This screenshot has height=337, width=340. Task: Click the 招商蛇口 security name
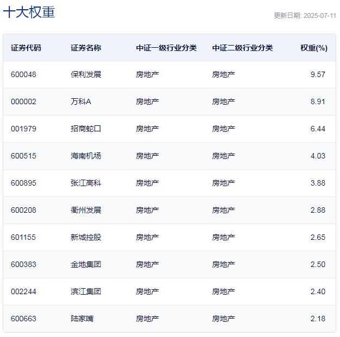pyautogui.click(x=86, y=129)
